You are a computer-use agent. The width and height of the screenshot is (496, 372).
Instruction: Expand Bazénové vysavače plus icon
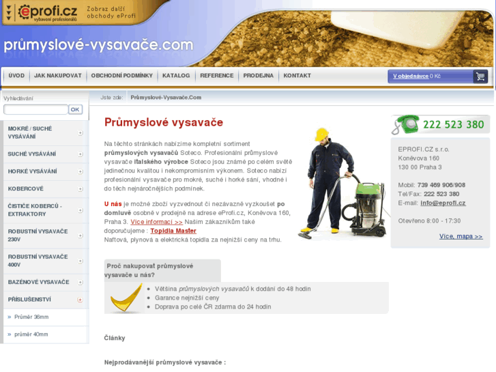pos(81,282)
